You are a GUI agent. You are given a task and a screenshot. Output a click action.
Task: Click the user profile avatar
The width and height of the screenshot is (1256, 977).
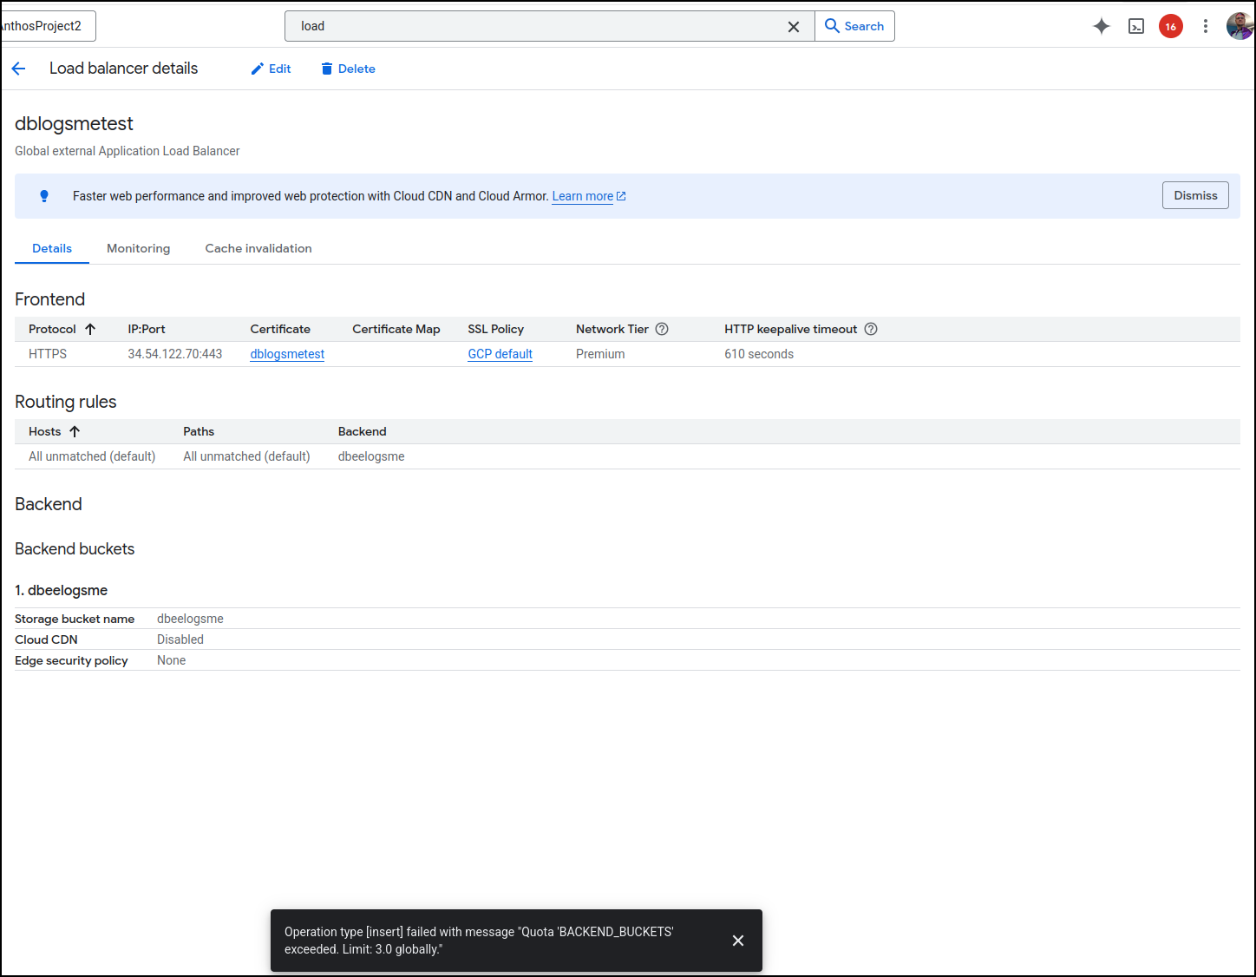(x=1240, y=26)
